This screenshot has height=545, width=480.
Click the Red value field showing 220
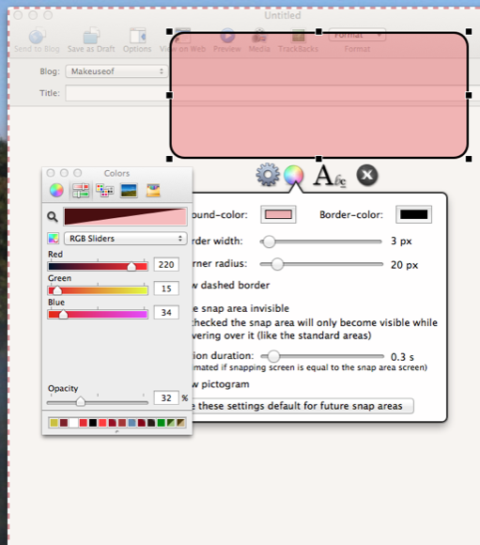[166, 264]
